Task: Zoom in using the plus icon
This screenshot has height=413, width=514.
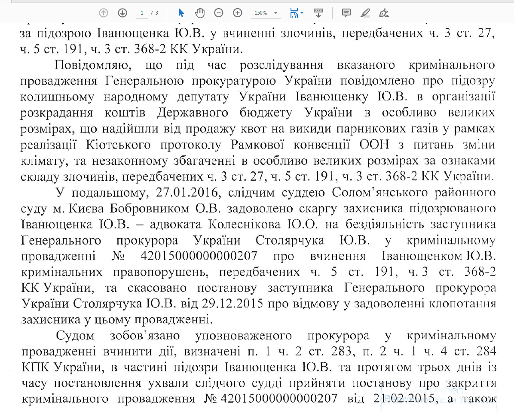Action: [x=237, y=12]
